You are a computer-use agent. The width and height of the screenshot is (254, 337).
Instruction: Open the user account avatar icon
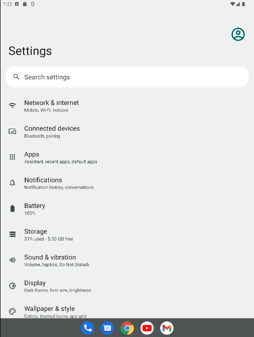click(238, 34)
